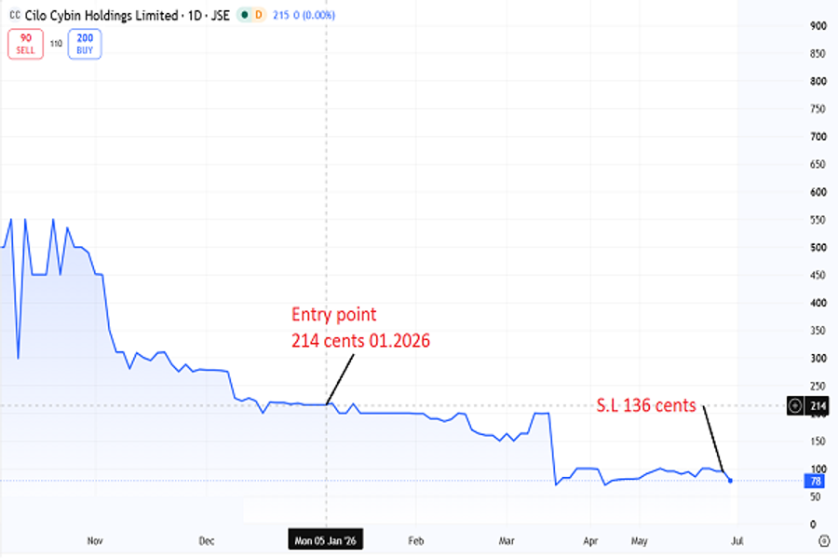The height and width of the screenshot is (559, 838).
Task: Click the 800 price axis label
Action: click(x=818, y=81)
